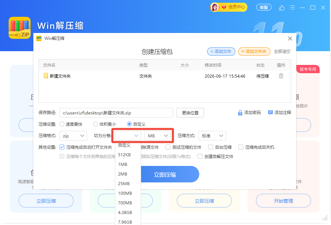Click the resize grip in main window corner
The width and height of the screenshot is (331, 225).
tap(325, 218)
